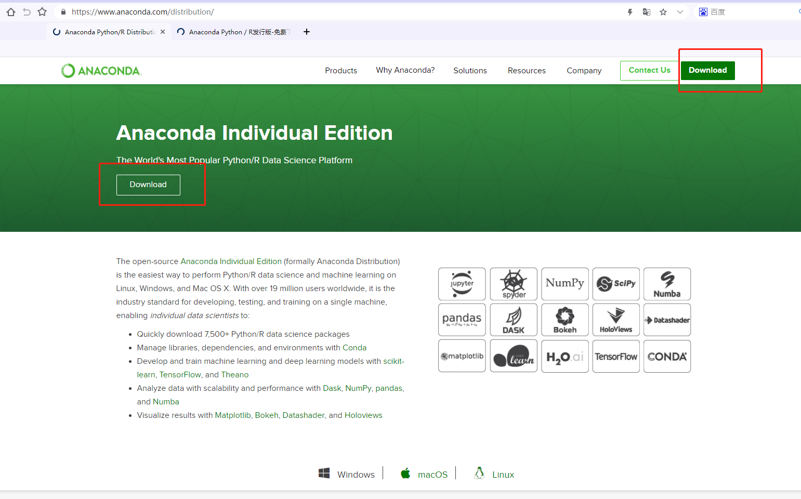Viewport: 801px width, 499px height.
Task: Click the DASK logo tile
Action: pyautogui.click(x=514, y=320)
